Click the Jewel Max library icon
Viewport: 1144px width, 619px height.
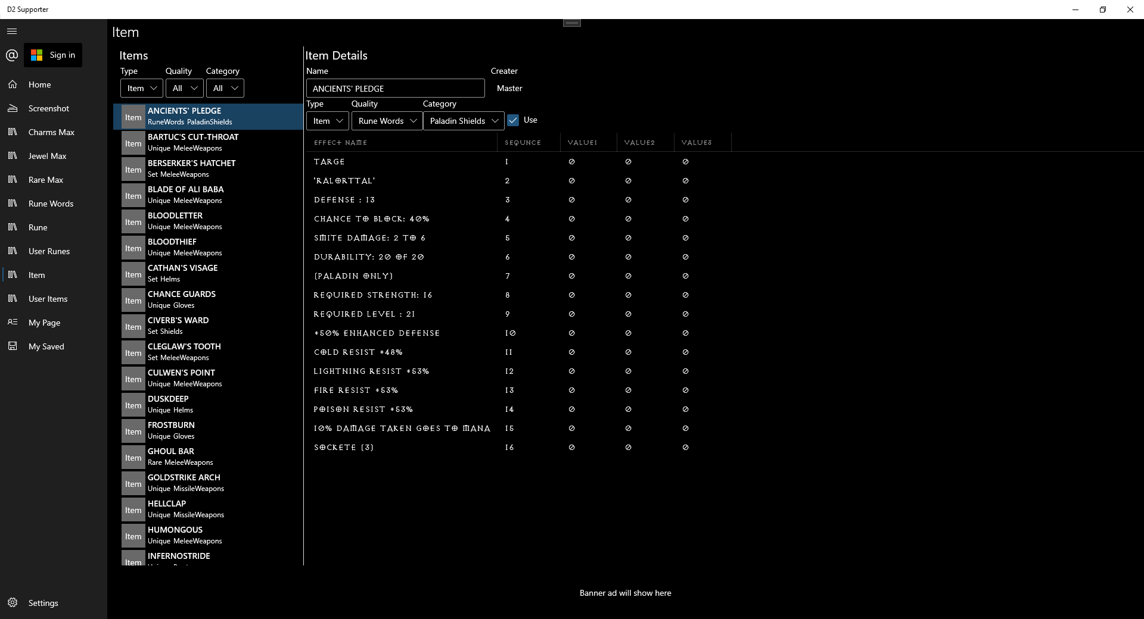[x=13, y=156]
